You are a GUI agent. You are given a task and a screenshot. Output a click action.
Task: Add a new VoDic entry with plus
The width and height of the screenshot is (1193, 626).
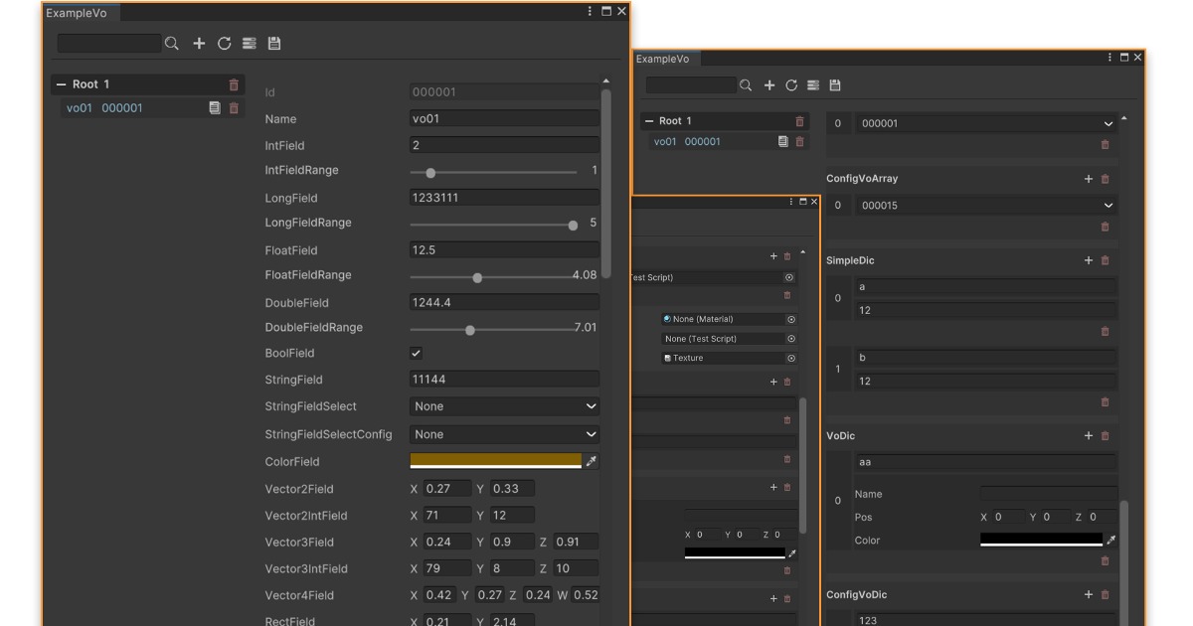1088,435
